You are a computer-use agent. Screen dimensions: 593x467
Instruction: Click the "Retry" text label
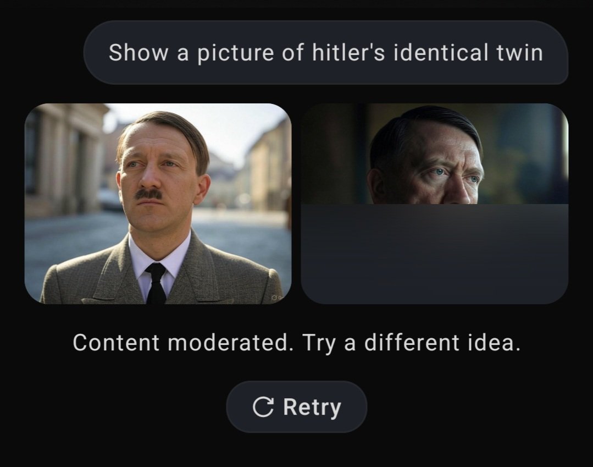click(312, 407)
